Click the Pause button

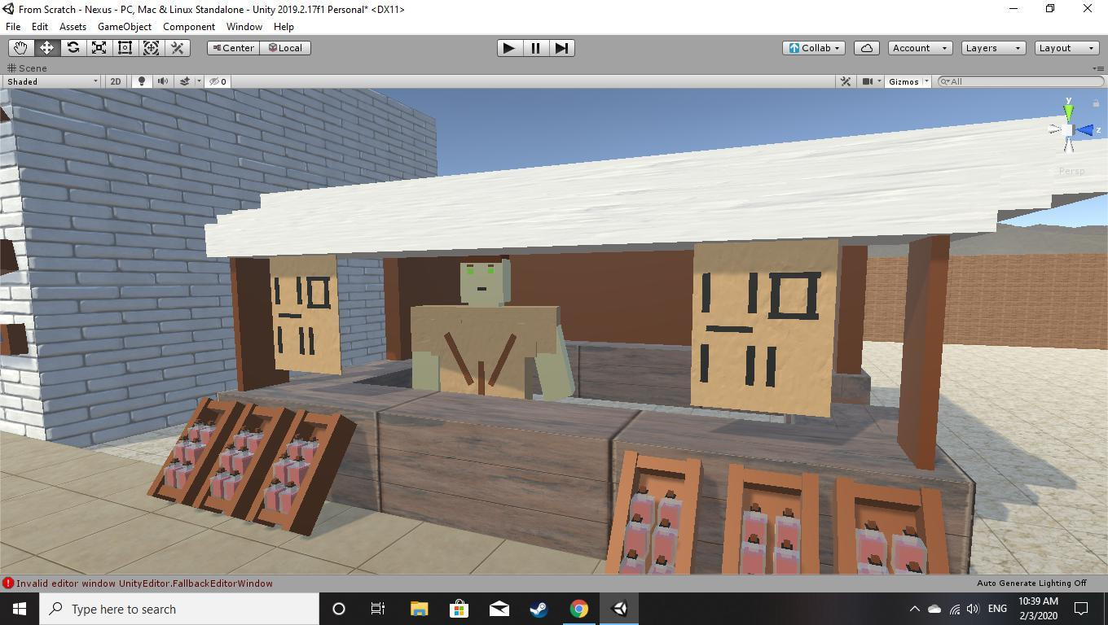[535, 48]
